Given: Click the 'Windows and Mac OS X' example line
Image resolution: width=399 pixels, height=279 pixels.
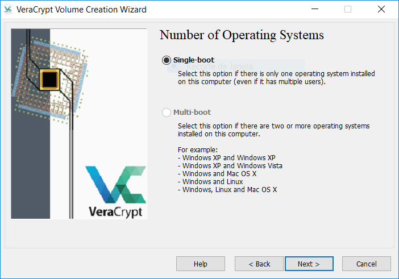Looking at the screenshot, I should (217, 174).
